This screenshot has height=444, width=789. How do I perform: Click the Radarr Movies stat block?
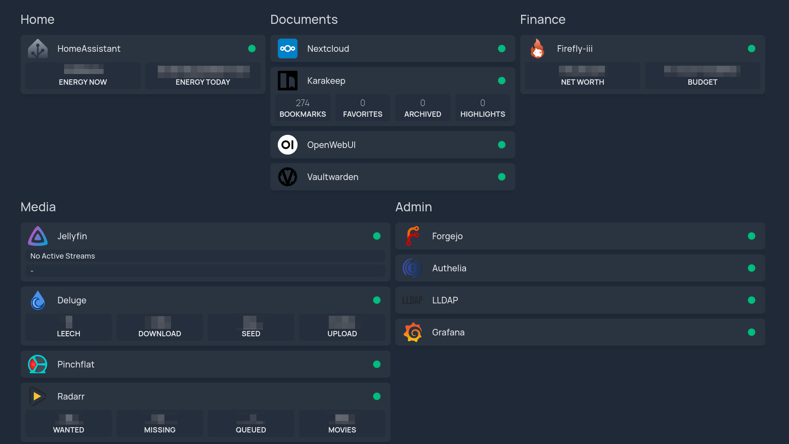click(342, 423)
